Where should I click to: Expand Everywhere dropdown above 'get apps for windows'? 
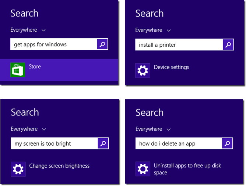[28, 30]
